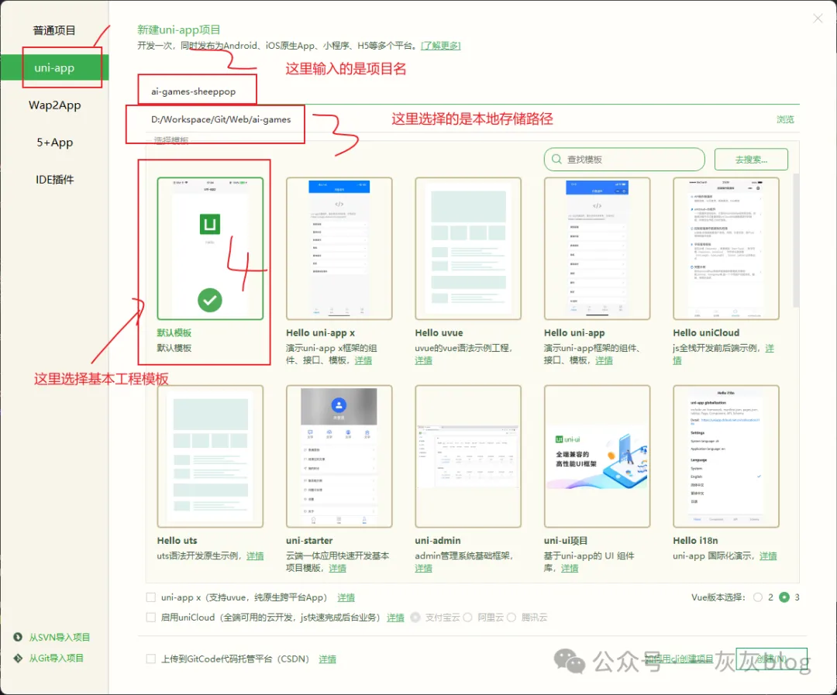Enable the uni-app x checkbox
837x695 pixels.
click(x=151, y=597)
